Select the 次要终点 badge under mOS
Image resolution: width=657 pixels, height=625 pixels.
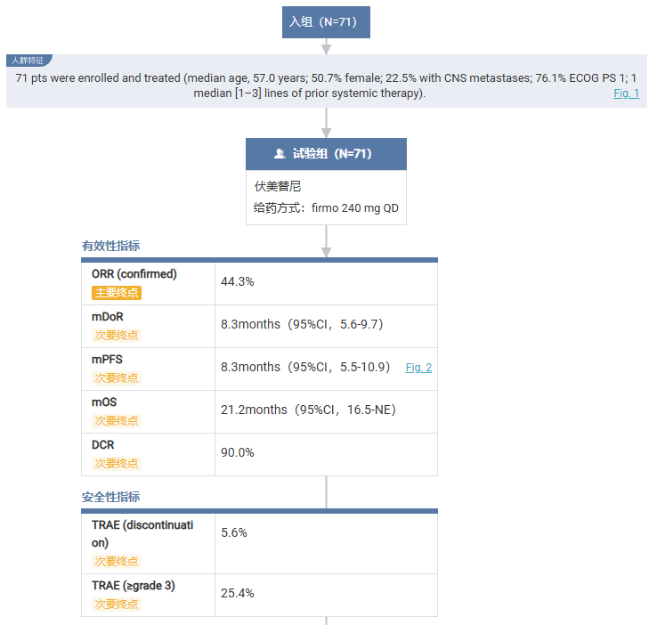pyautogui.click(x=117, y=420)
